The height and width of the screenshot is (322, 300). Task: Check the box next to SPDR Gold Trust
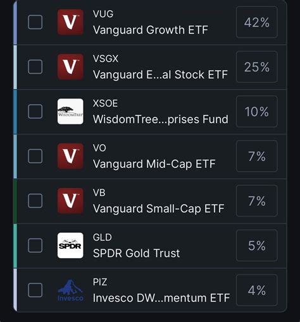(35, 246)
